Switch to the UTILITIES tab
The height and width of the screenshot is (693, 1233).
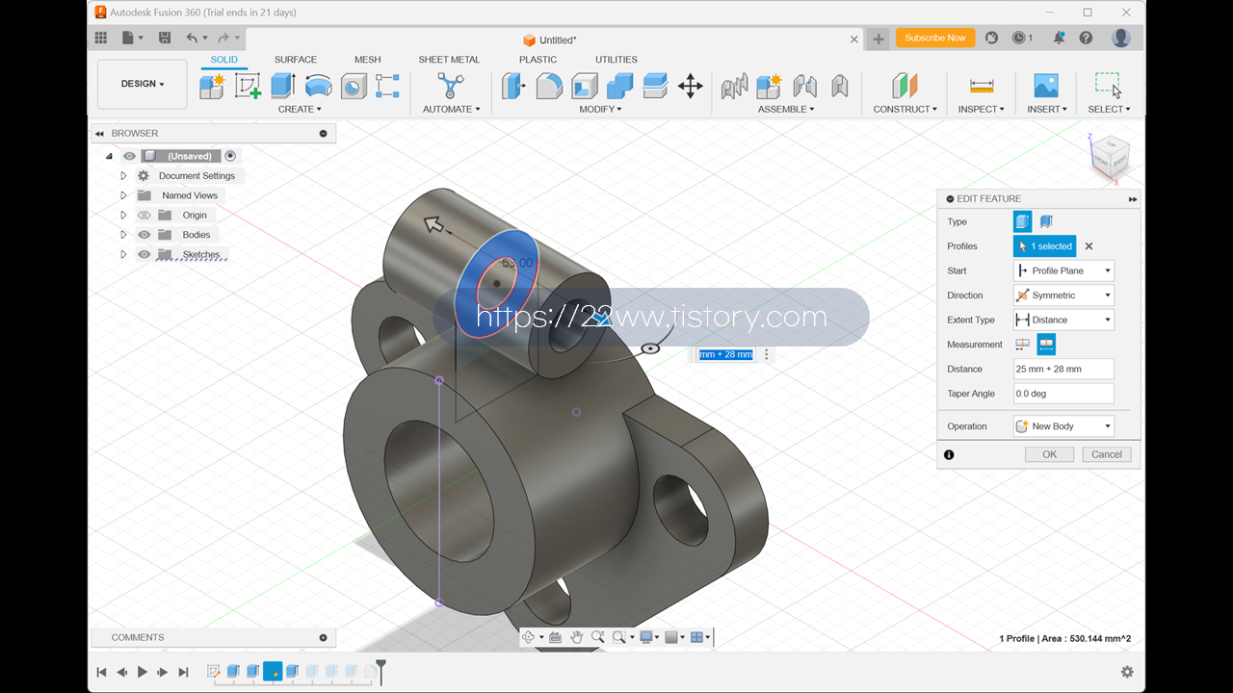pos(616,60)
